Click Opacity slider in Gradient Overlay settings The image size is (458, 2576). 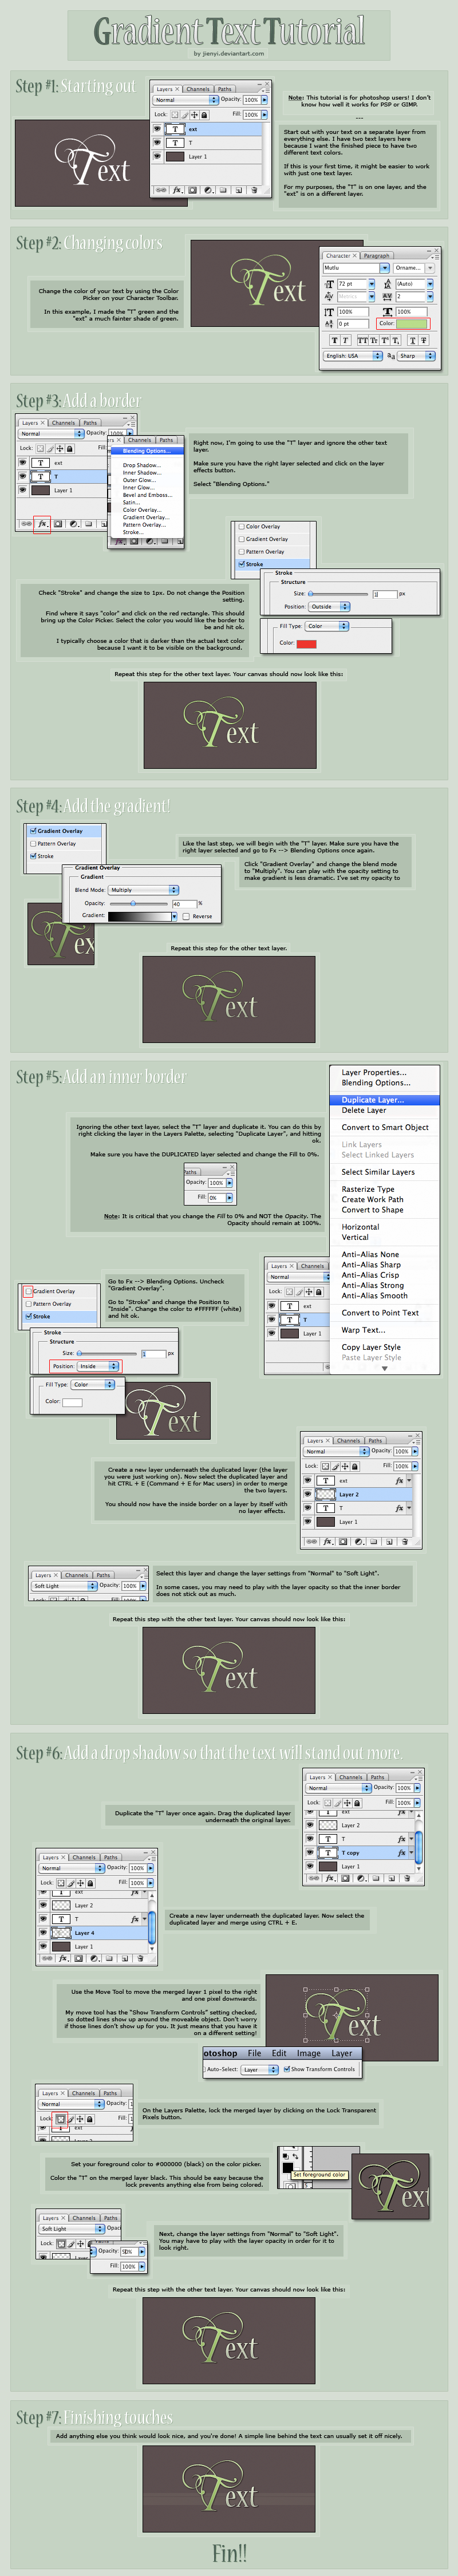click(x=138, y=903)
